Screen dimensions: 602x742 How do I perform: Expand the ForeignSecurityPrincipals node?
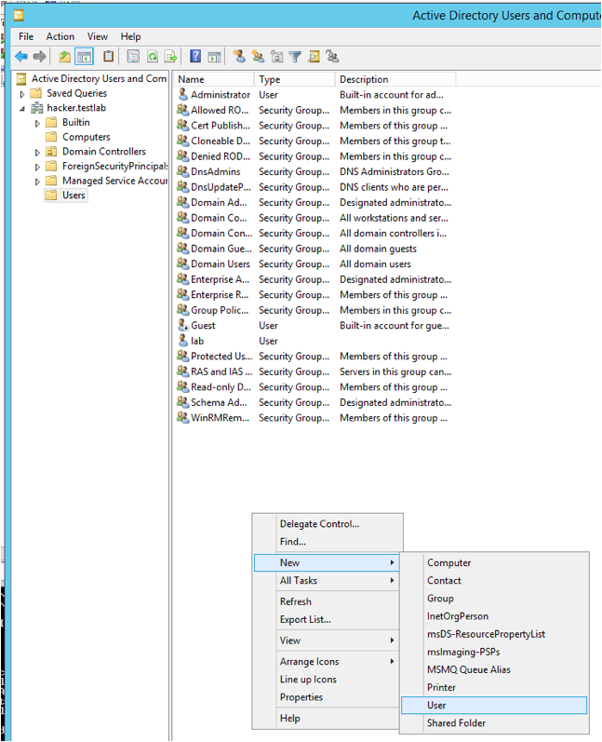[37, 167]
